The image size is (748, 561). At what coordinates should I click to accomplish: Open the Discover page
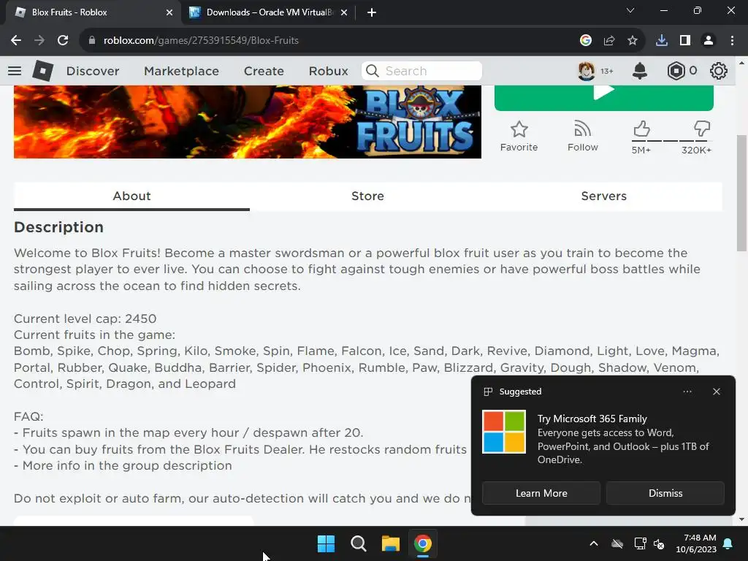(93, 71)
